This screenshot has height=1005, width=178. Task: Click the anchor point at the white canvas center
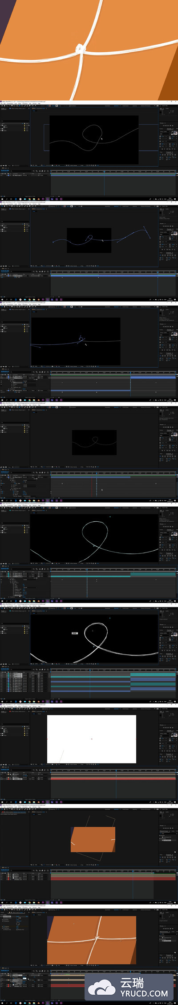tap(92, 739)
